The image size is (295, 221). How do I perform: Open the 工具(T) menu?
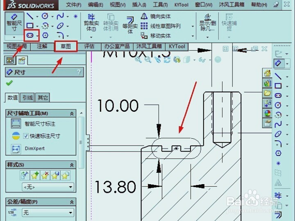click(160, 5)
